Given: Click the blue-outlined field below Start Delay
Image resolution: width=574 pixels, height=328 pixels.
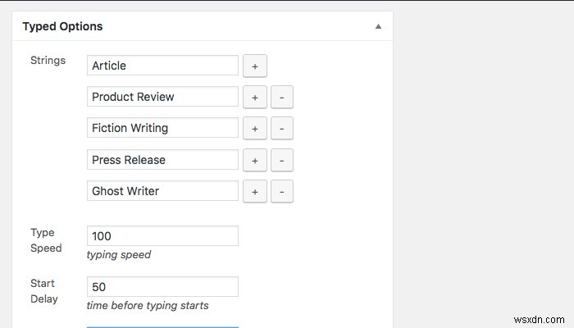Looking at the screenshot, I should tap(162, 325).
